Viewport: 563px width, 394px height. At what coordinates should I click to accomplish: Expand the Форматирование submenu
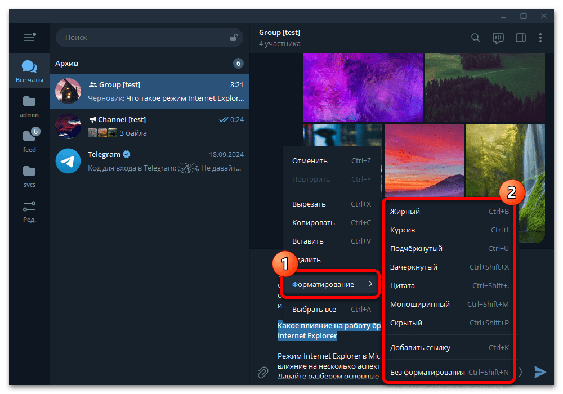click(331, 284)
